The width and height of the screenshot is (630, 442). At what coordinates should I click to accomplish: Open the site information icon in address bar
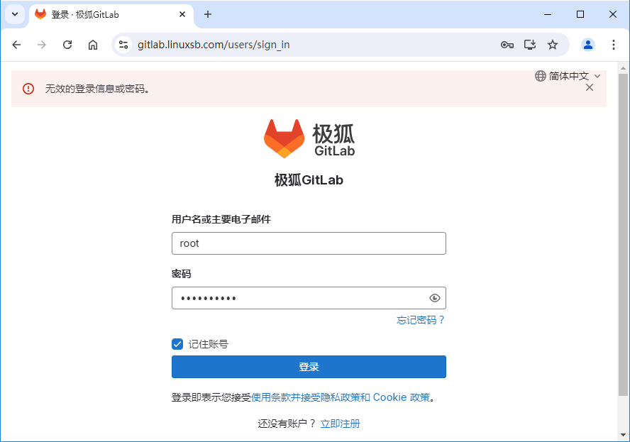123,45
